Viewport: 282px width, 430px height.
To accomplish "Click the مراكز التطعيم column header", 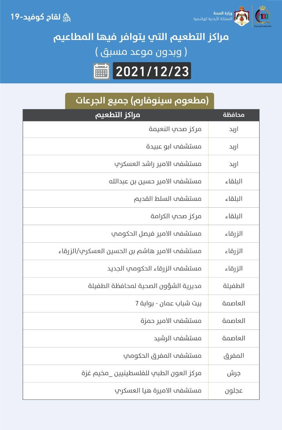I will (x=117, y=115).
